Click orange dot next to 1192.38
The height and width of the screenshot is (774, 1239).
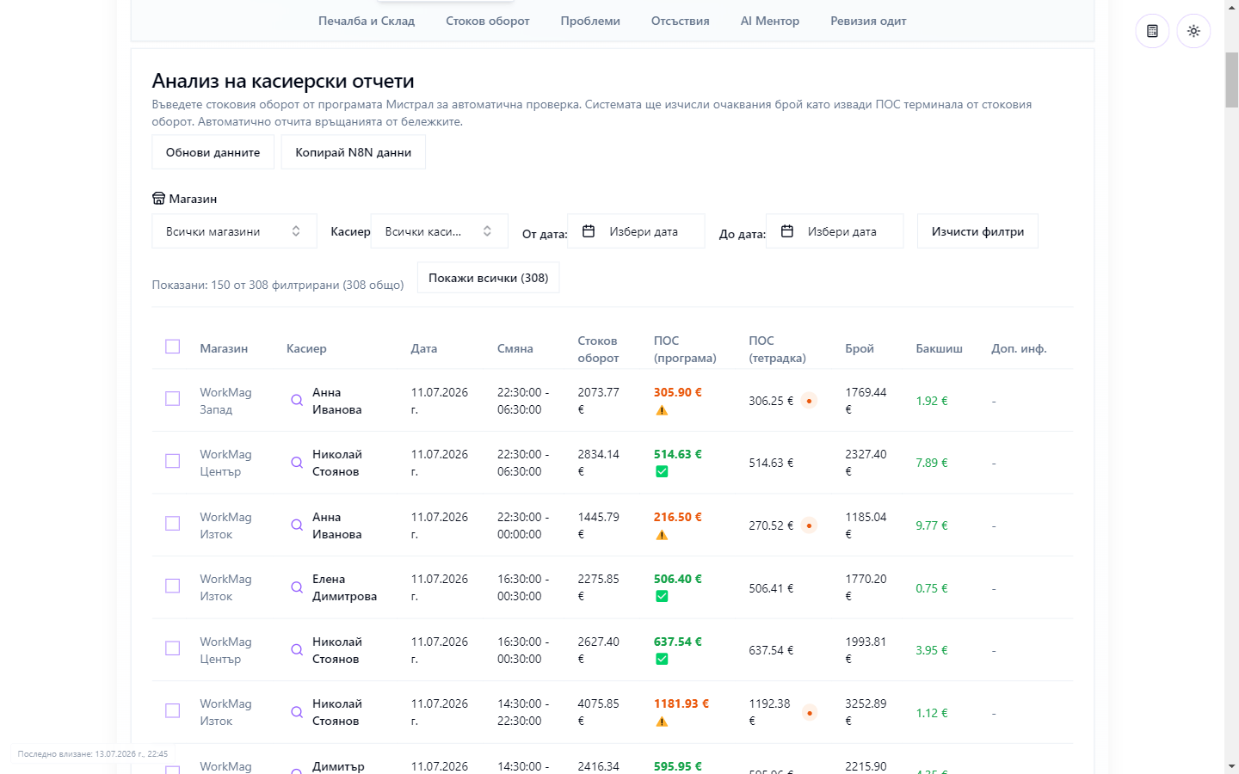(x=809, y=712)
